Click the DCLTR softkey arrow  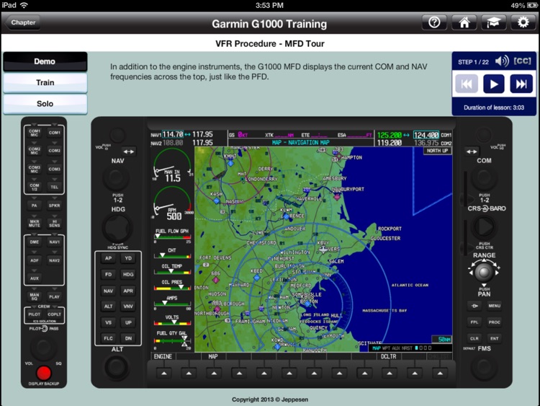pos(390,374)
